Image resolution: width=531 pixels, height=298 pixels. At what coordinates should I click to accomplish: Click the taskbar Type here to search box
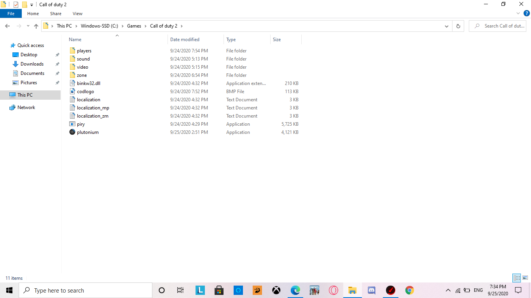[86, 290]
